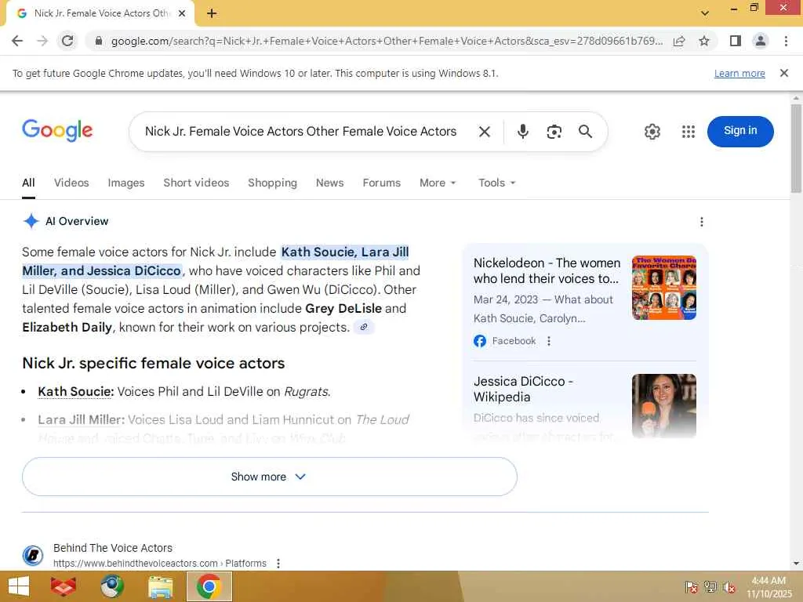
Task: Open Jessica DiCicco Wikipedia card
Action: coord(523,389)
